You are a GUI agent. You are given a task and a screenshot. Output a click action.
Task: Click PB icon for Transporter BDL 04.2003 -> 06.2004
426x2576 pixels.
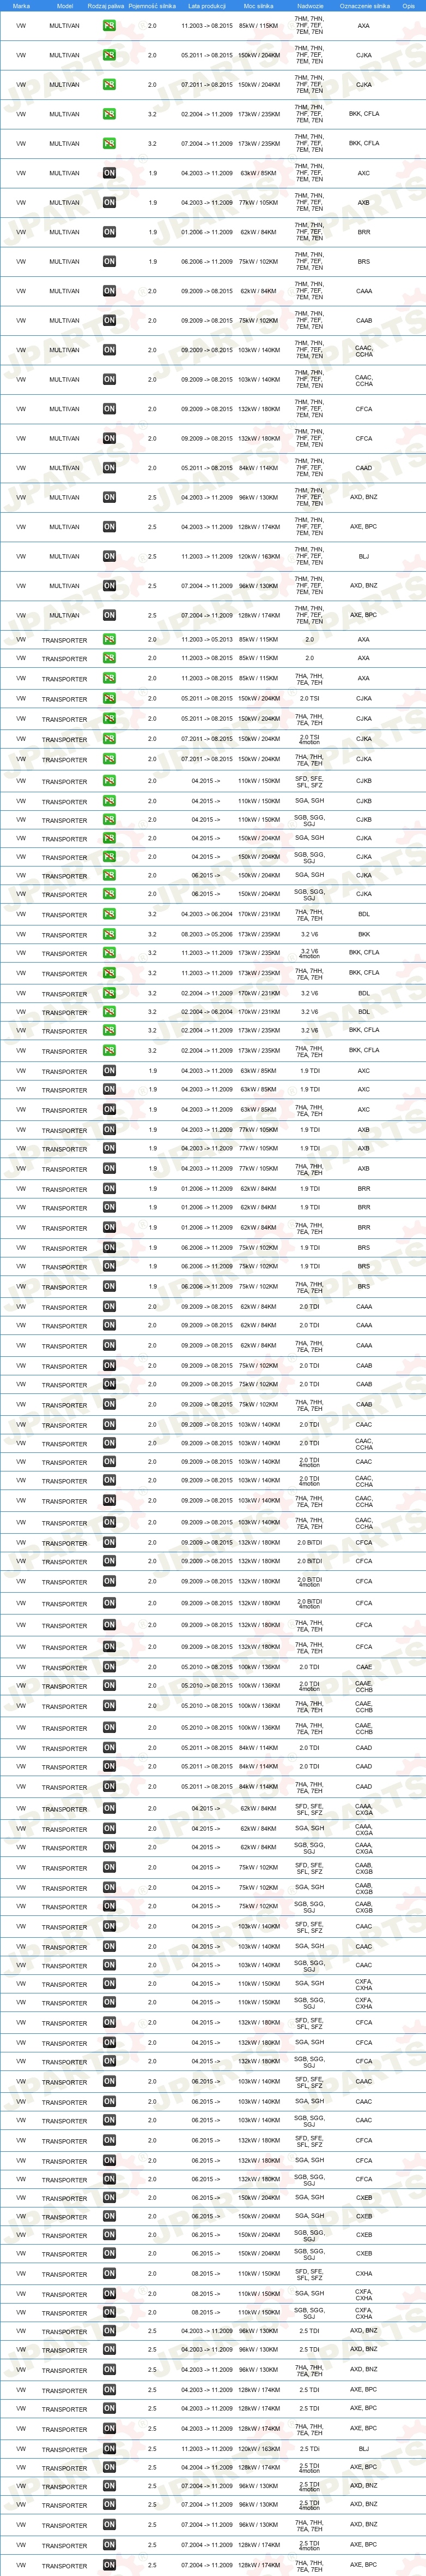[x=109, y=914]
